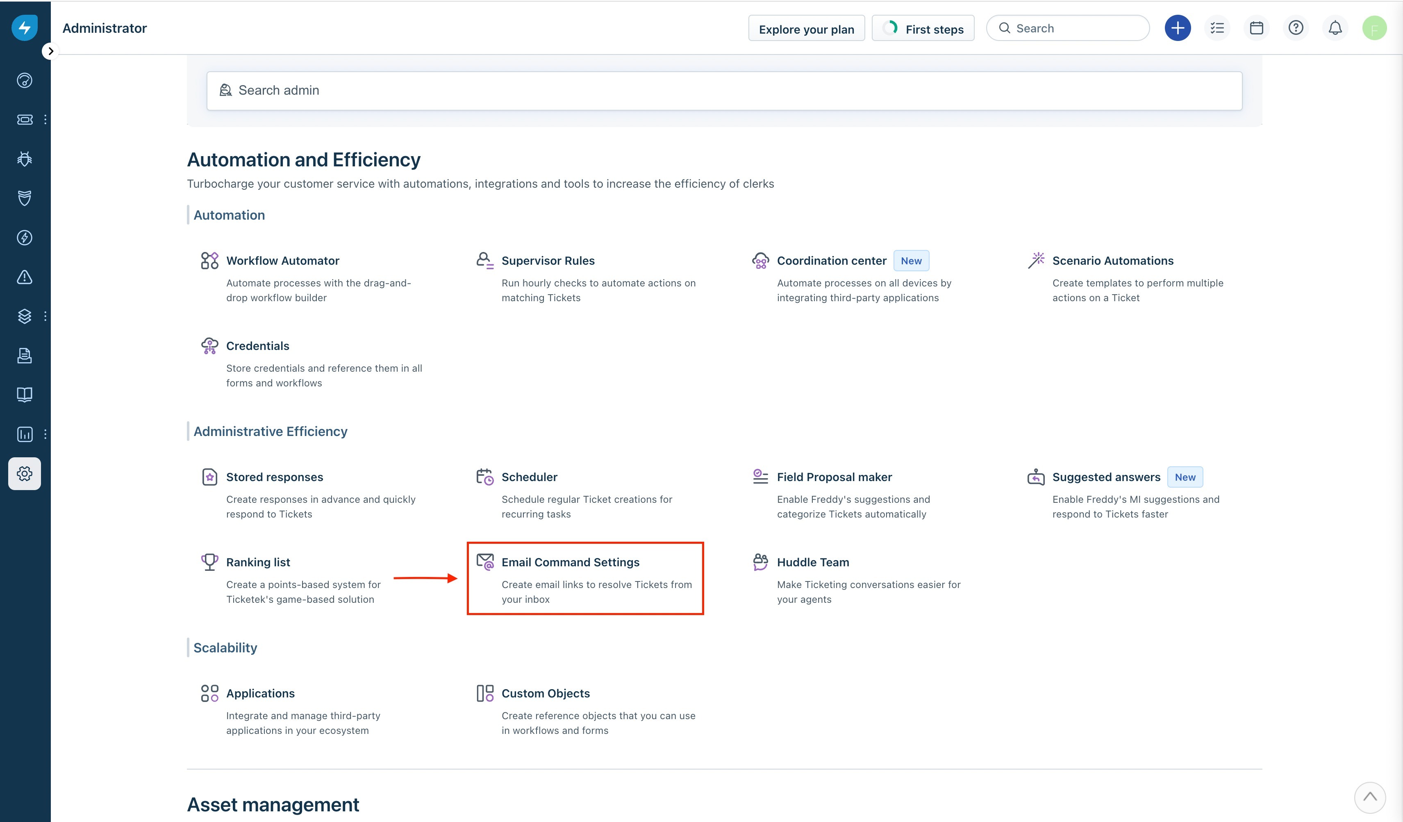Click the Explore your plan button
Screen dimensions: 1403x822
(806, 29)
